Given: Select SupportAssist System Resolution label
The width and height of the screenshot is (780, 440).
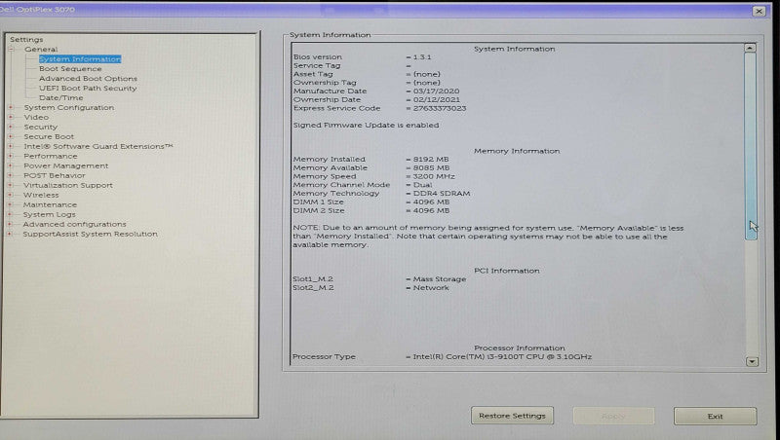Looking at the screenshot, I should click(90, 234).
